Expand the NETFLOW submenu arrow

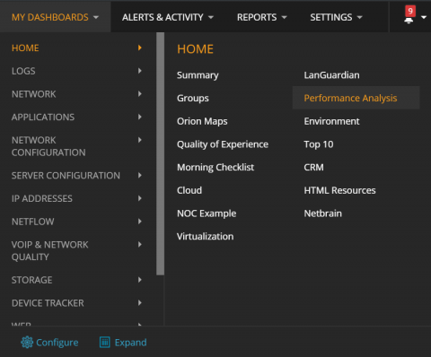[140, 222]
